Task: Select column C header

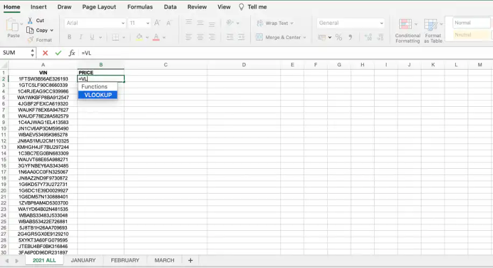Action: pyautogui.click(x=165, y=65)
